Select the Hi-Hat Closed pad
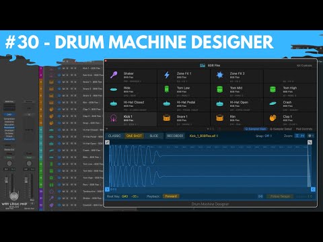 (131, 105)
